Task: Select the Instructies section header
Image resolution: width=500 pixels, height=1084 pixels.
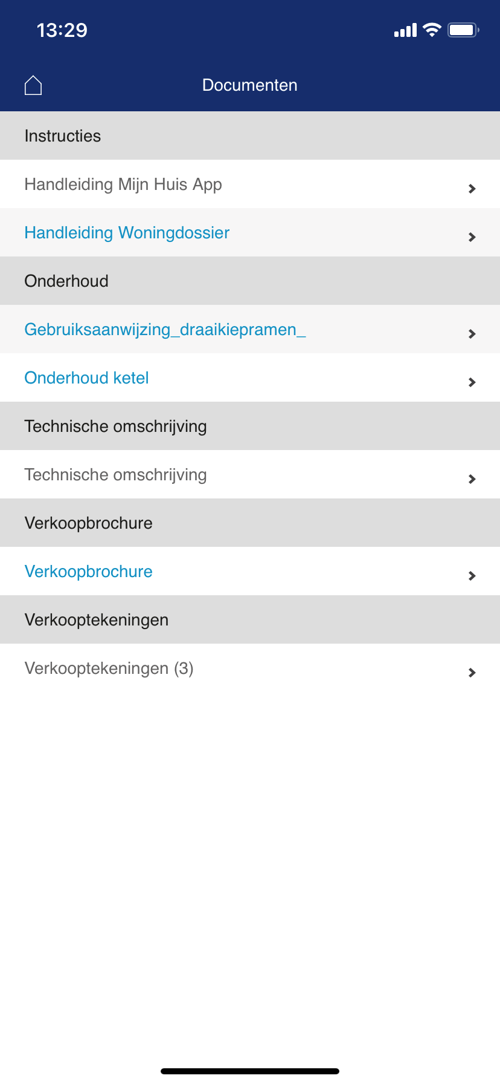Action: tap(62, 135)
